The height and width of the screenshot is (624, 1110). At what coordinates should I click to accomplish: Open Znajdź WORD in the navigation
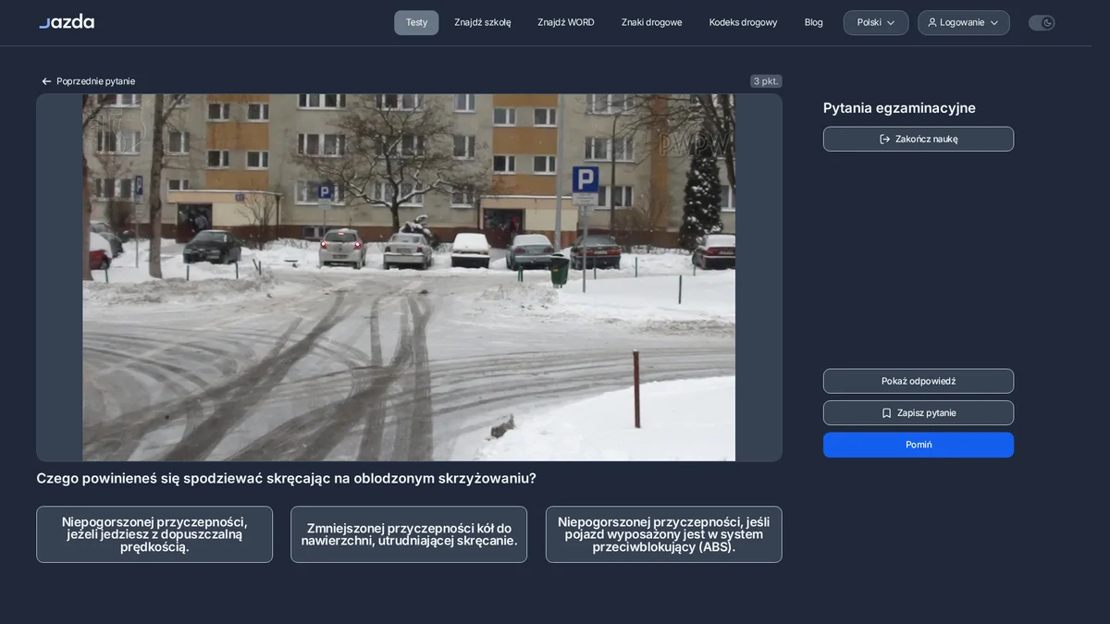pos(566,22)
